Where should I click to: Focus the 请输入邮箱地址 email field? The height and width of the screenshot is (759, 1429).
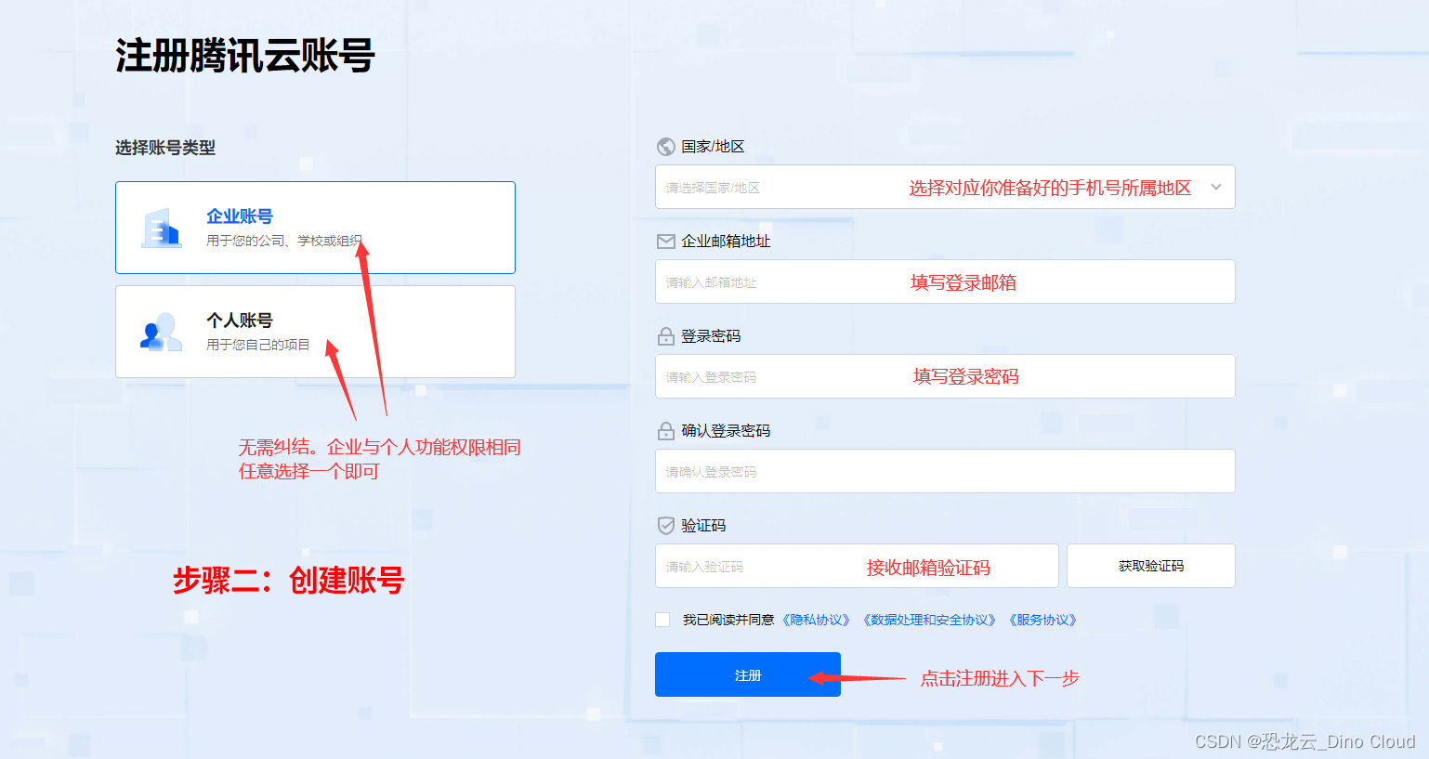(x=945, y=281)
